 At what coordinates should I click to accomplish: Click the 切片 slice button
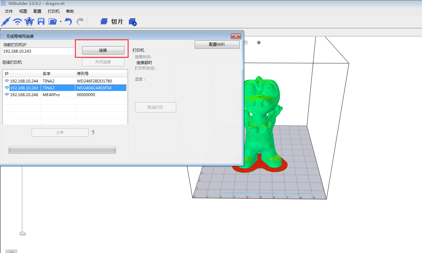coord(112,22)
